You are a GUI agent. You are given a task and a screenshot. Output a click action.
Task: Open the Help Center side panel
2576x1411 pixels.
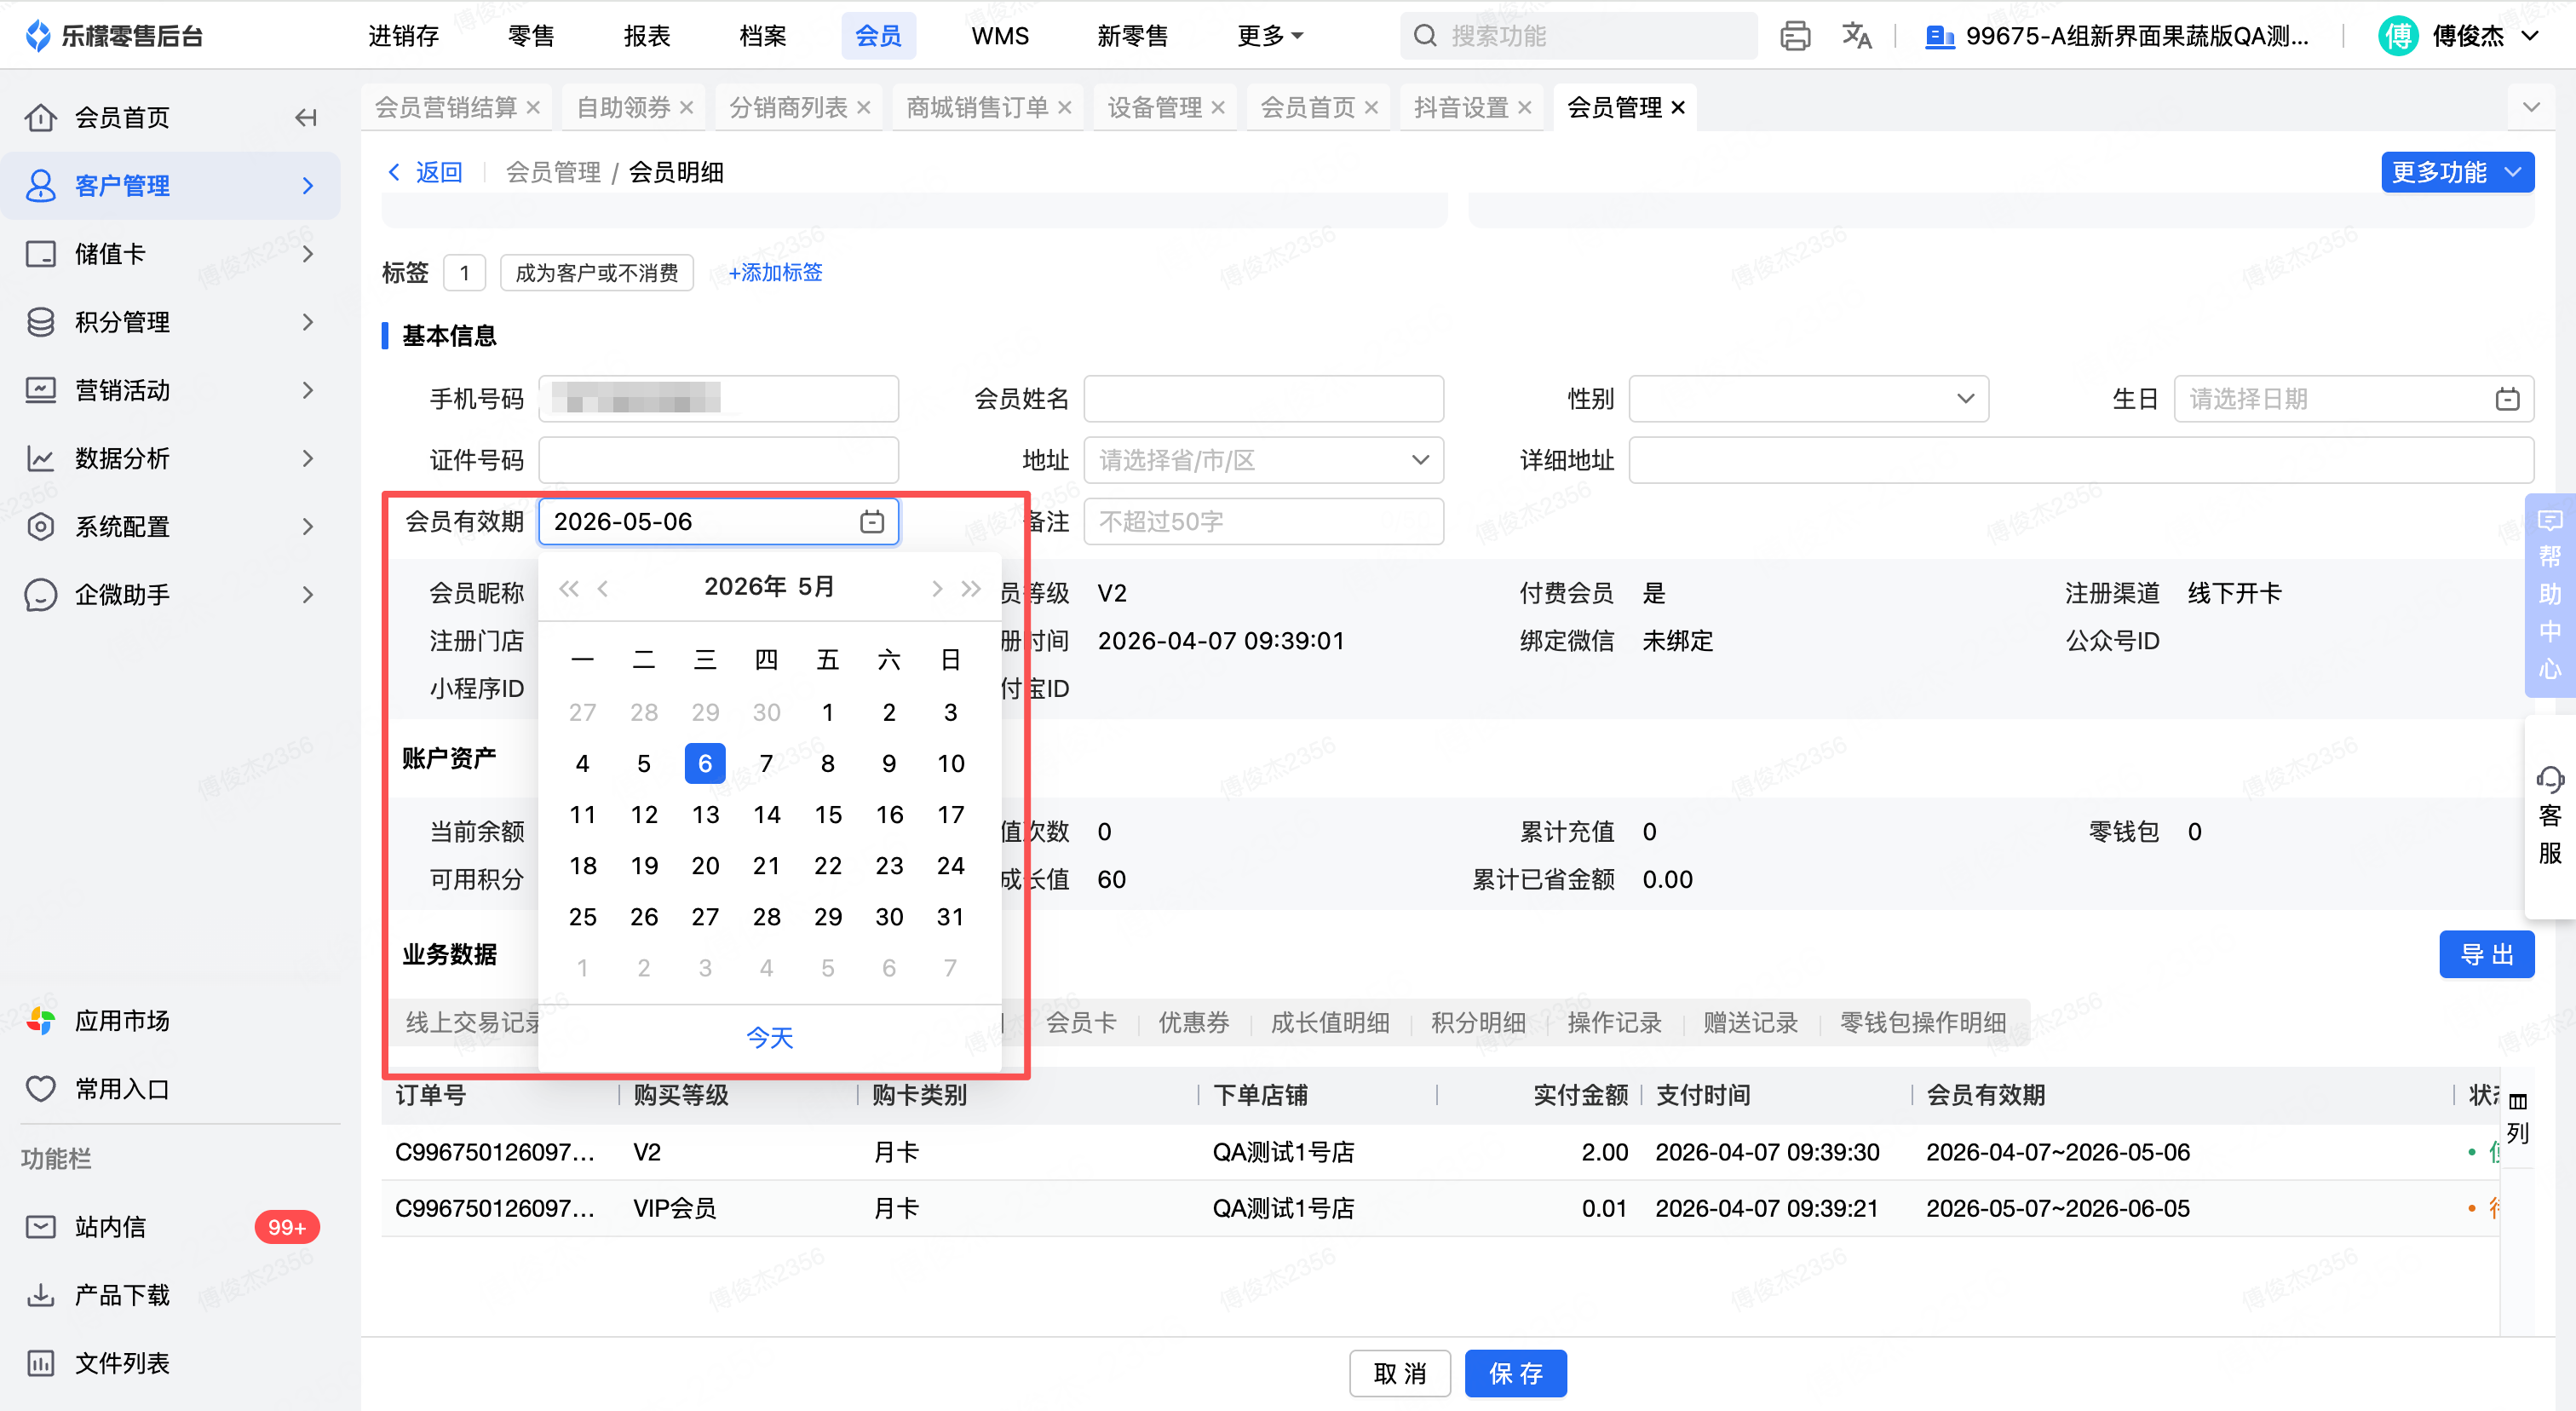click(2549, 595)
